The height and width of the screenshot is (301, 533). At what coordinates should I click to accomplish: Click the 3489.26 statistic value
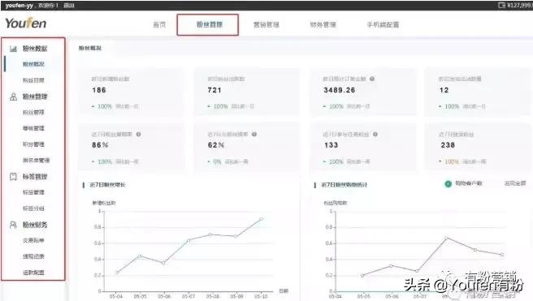[340, 90]
